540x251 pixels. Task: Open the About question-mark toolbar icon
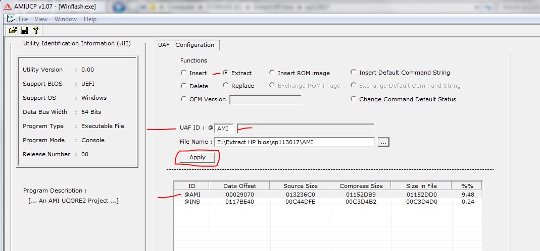tap(35, 30)
